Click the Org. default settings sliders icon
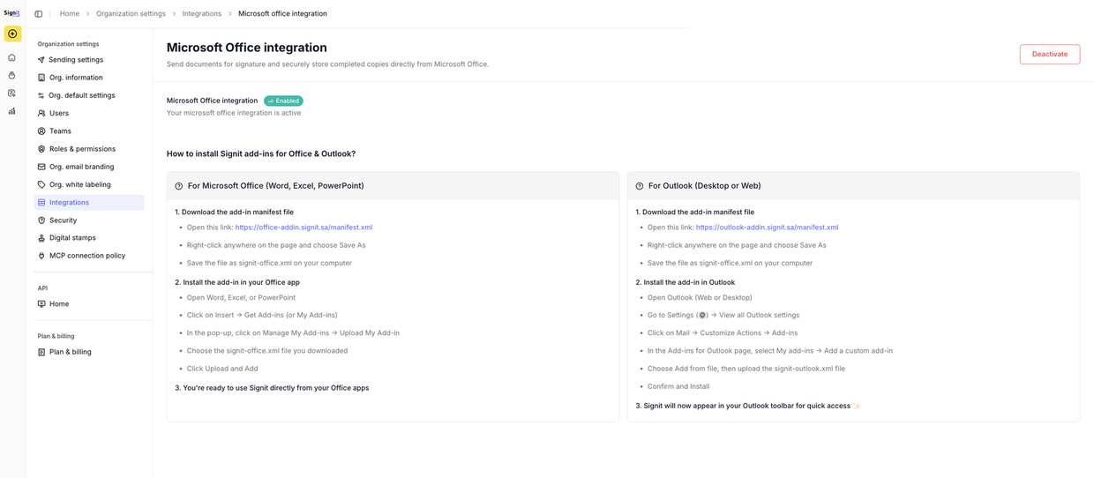1094x478 pixels. 41,95
